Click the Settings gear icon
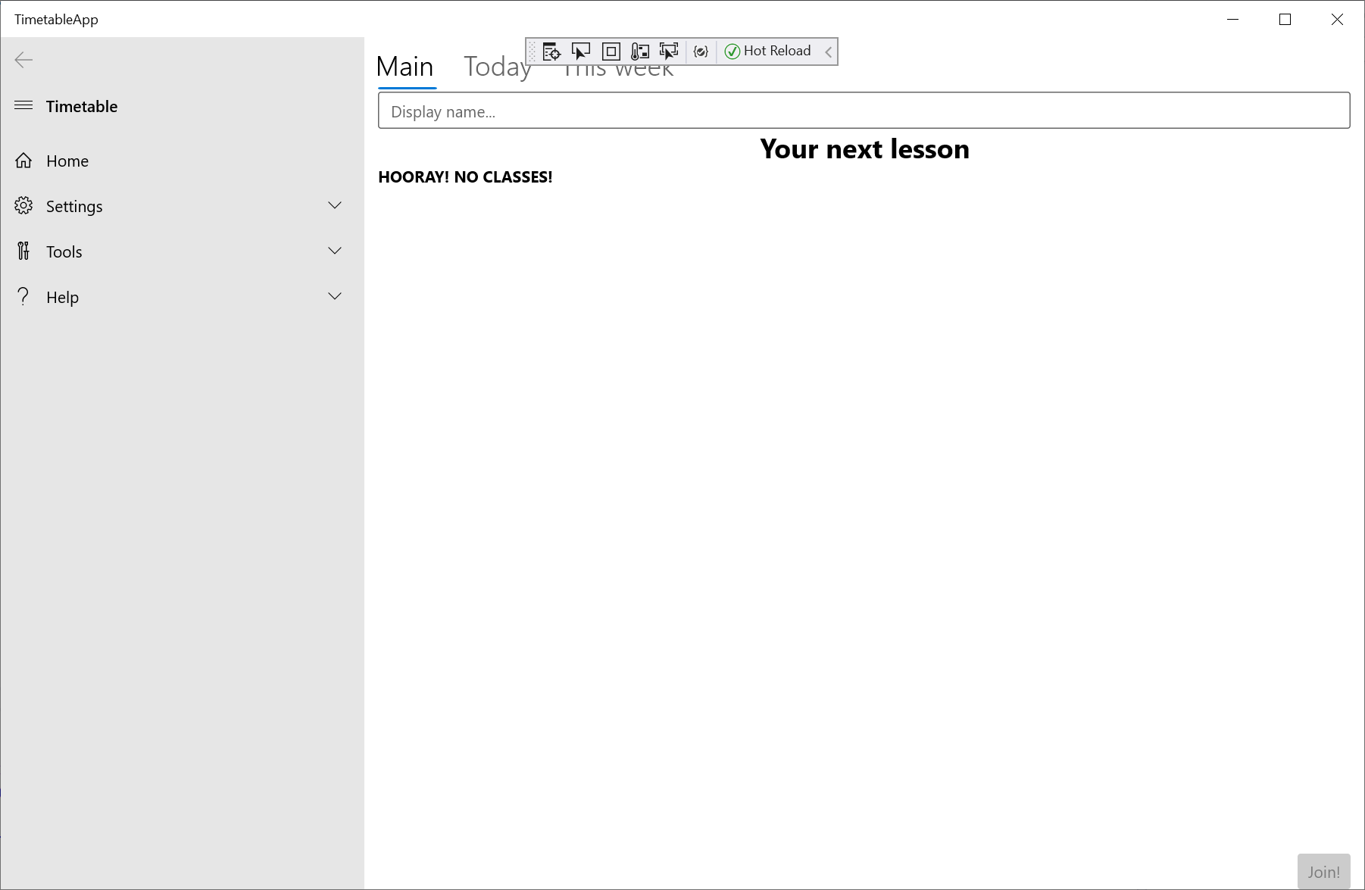Viewport: 1365px width, 890px height. pos(23,205)
